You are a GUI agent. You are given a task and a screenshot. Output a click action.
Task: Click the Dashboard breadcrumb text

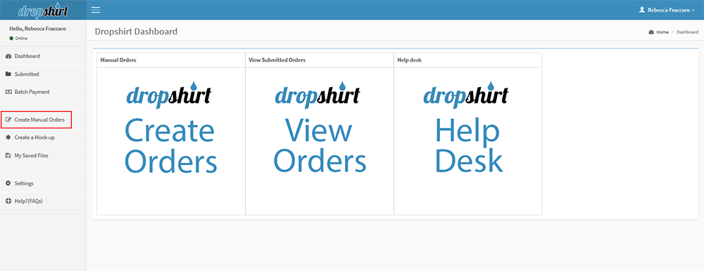point(687,32)
